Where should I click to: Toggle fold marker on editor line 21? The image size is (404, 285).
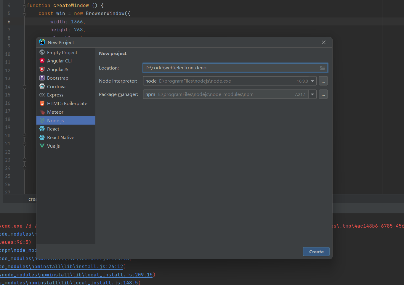(x=25, y=144)
